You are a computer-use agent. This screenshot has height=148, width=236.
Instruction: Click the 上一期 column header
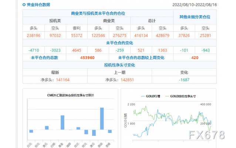(119, 73)
